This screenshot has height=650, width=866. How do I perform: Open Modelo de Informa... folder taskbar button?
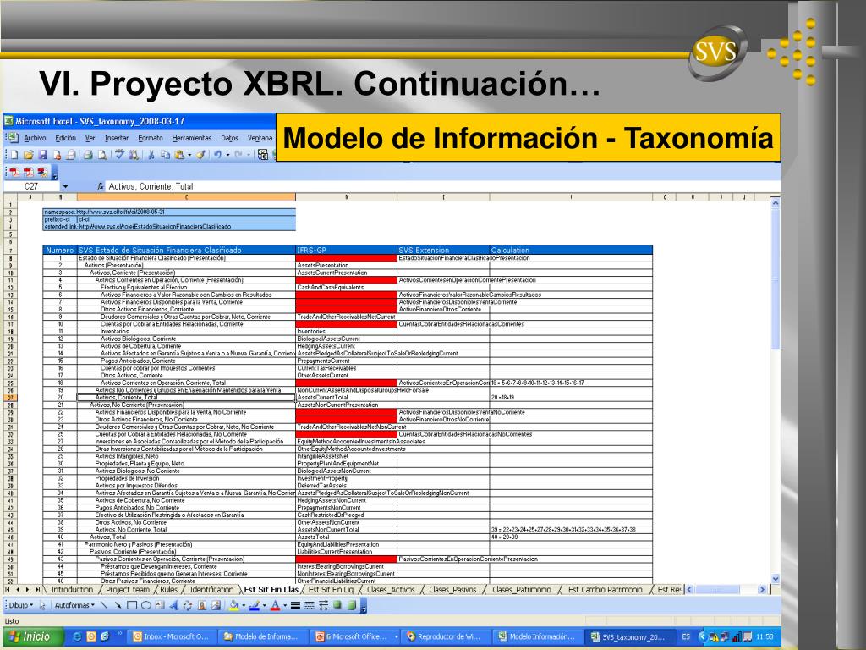[x=263, y=636]
